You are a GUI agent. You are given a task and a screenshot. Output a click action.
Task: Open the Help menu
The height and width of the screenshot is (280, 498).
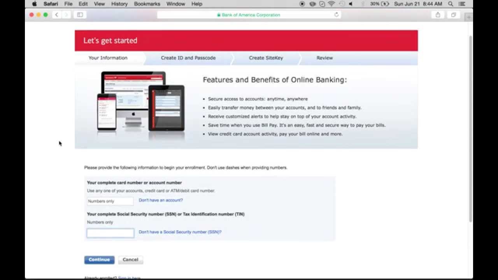pos(197,4)
